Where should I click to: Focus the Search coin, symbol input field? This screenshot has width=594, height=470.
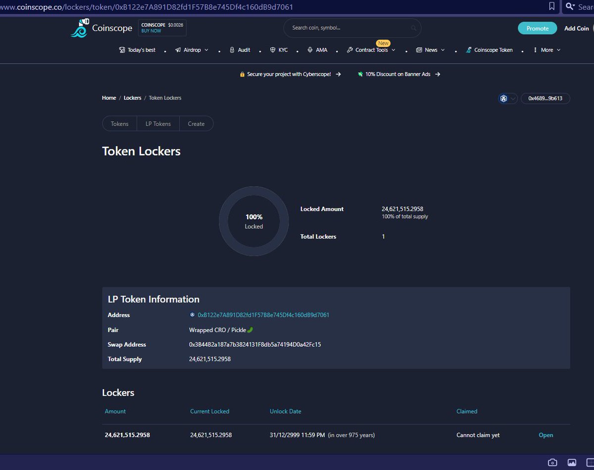(x=352, y=28)
